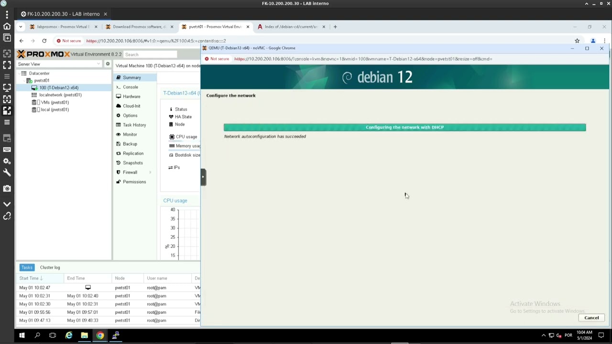Expand the Firewall submenu arrow
The width and height of the screenshot is (612, 344).
pos(150,172)
